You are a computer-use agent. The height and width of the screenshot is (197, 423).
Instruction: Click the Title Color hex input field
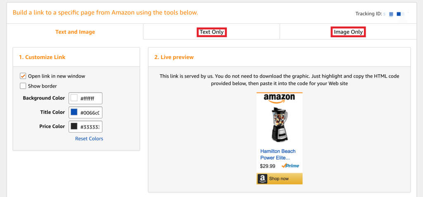click(90, 112)
